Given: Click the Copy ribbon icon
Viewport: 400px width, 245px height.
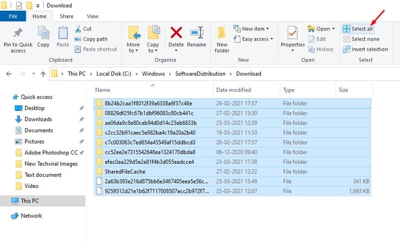Looking at the screenshot, I should (43, 32).
